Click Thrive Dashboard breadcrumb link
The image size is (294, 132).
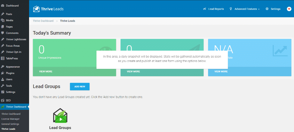pyautogui.click(x=43, y=21)
